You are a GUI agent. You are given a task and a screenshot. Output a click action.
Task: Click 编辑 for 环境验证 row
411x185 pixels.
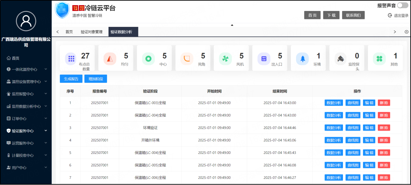tap(369, 128)
